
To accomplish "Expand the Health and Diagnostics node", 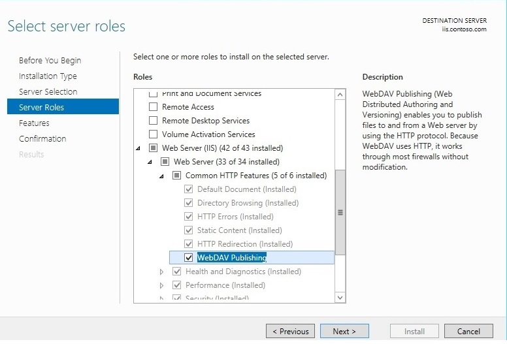I will [161, 272].
